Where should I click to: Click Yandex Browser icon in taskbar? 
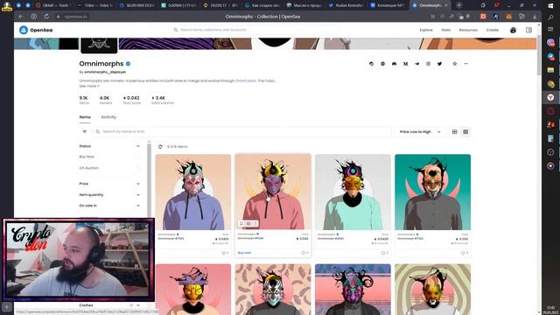point(550,97)
